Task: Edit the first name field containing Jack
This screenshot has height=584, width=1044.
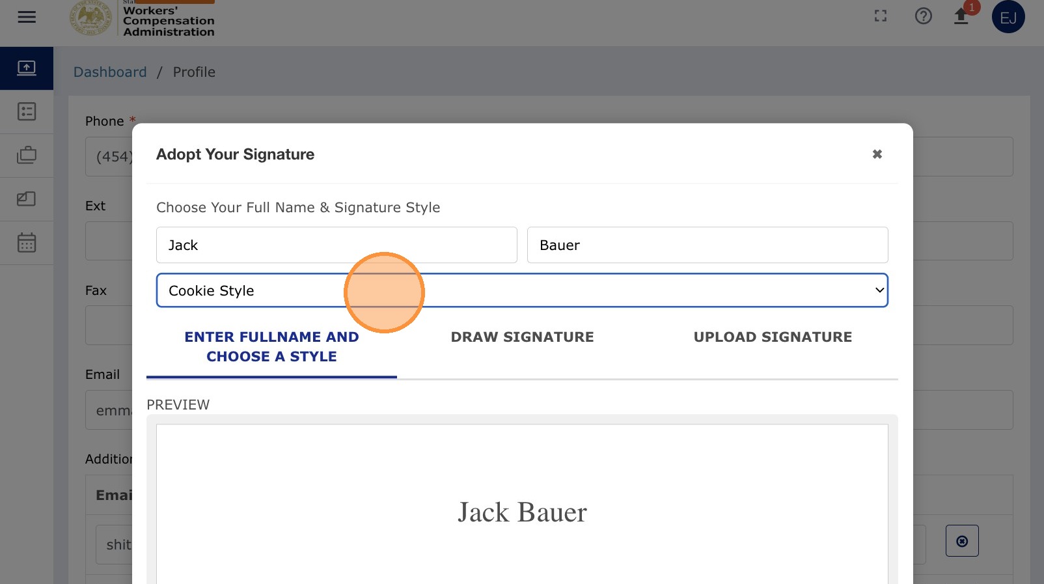Action: pos(337,245)
